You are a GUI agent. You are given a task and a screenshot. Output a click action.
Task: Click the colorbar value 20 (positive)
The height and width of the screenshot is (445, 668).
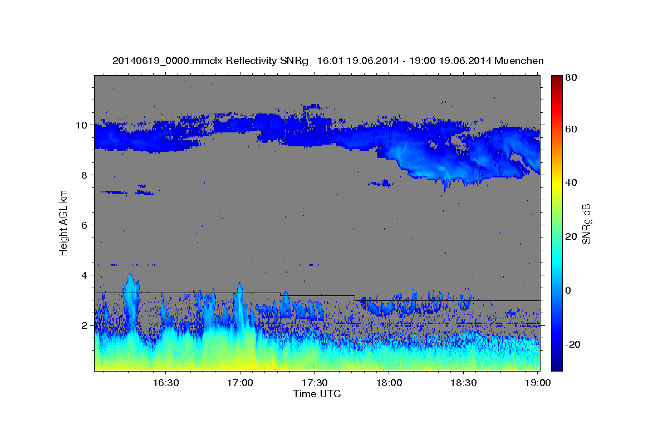point(572,236)
